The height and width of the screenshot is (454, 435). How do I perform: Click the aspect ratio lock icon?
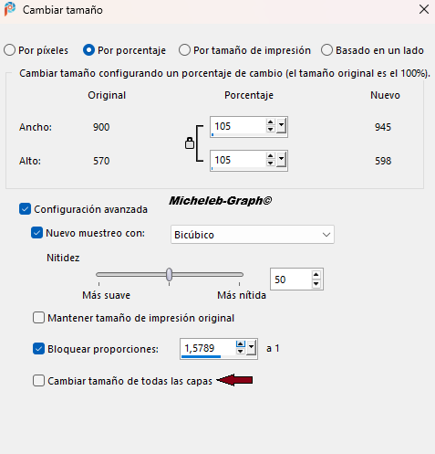(x=190, y=143)
